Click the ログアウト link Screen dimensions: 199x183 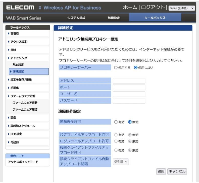click(x=153, y=8)
